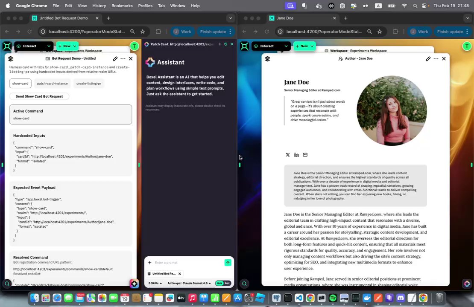This screenshot has height=307, width=474.
Task: Click the Resolved Command heading
Action: (x=30, y=257)
